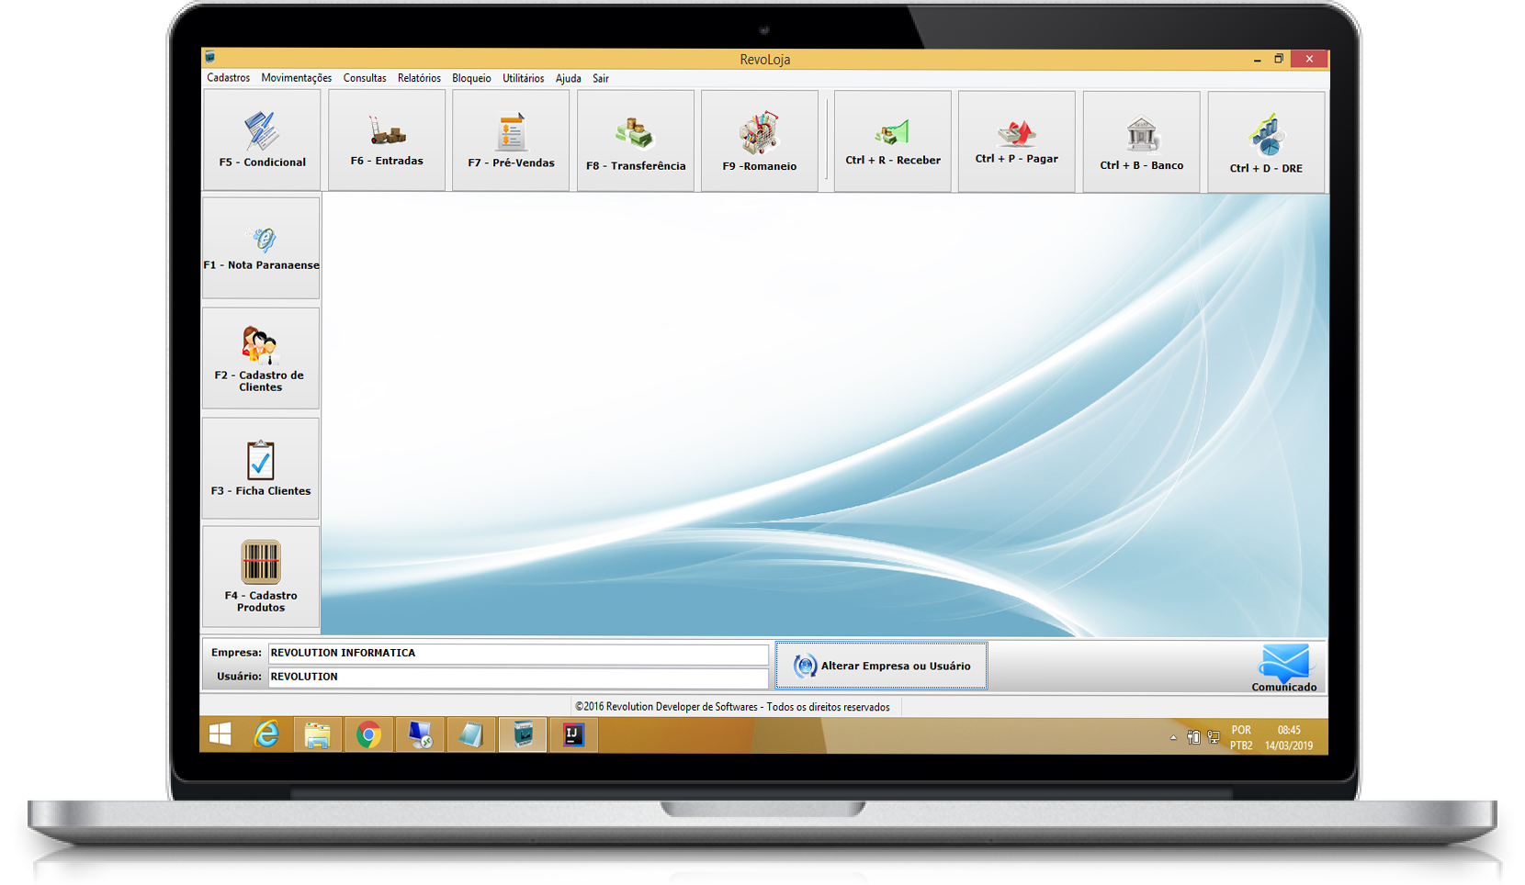The image size is (1525, 885).
Task: Open the Utilitários menu
Action: (523, 78)
